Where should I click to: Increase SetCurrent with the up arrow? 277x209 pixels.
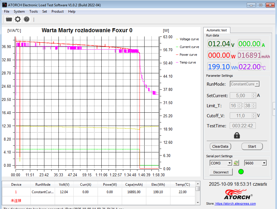point(254,94)
